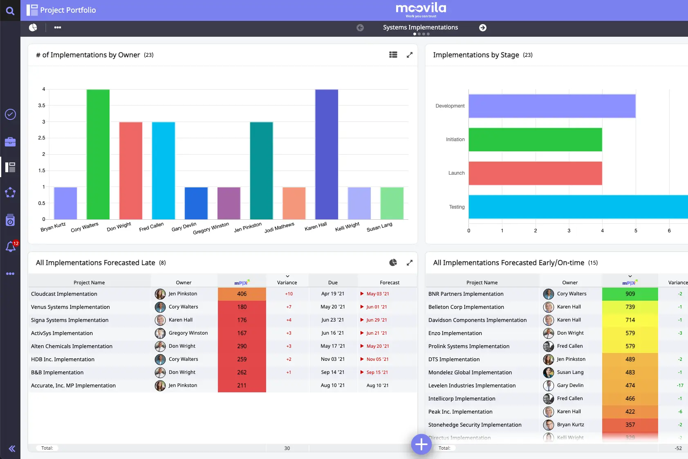This screenshot has height=459, width=688.
Task: Open the time tracking icon in the sidebar
Action: point(10,220)
